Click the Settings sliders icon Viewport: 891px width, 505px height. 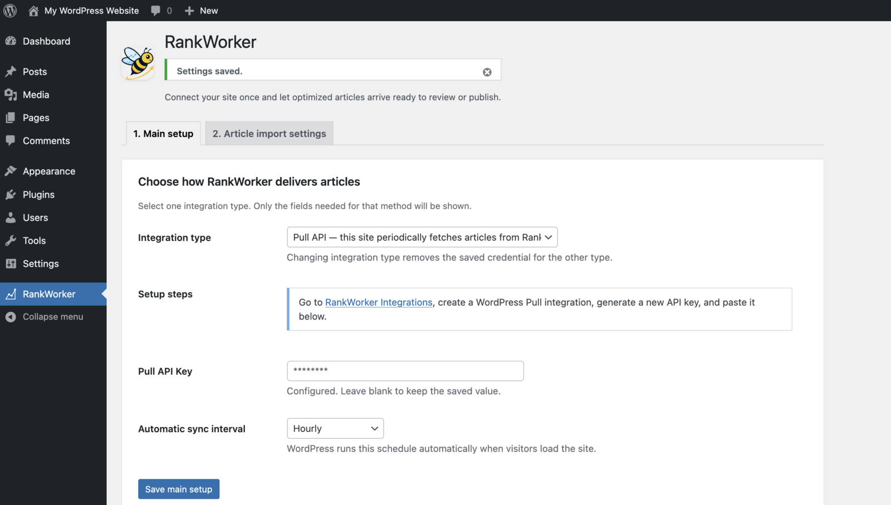(x=11, y=264)
